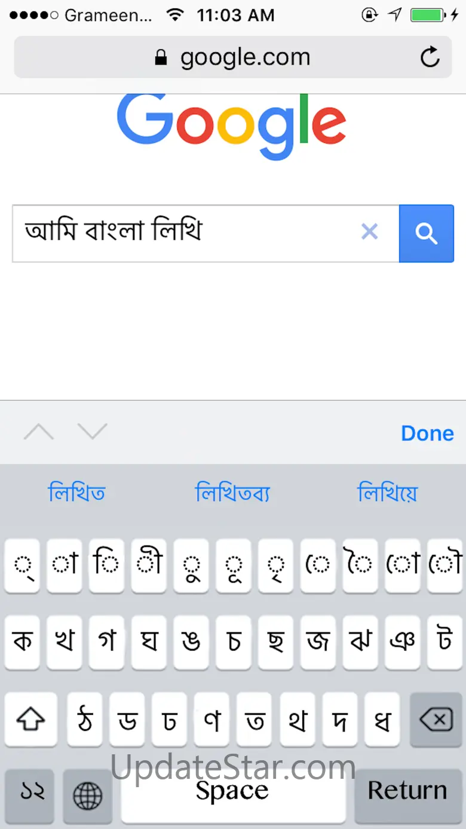Type the ক key
Image resolution: width=466 pixels, height=829 pixels.
click(23, 642)
